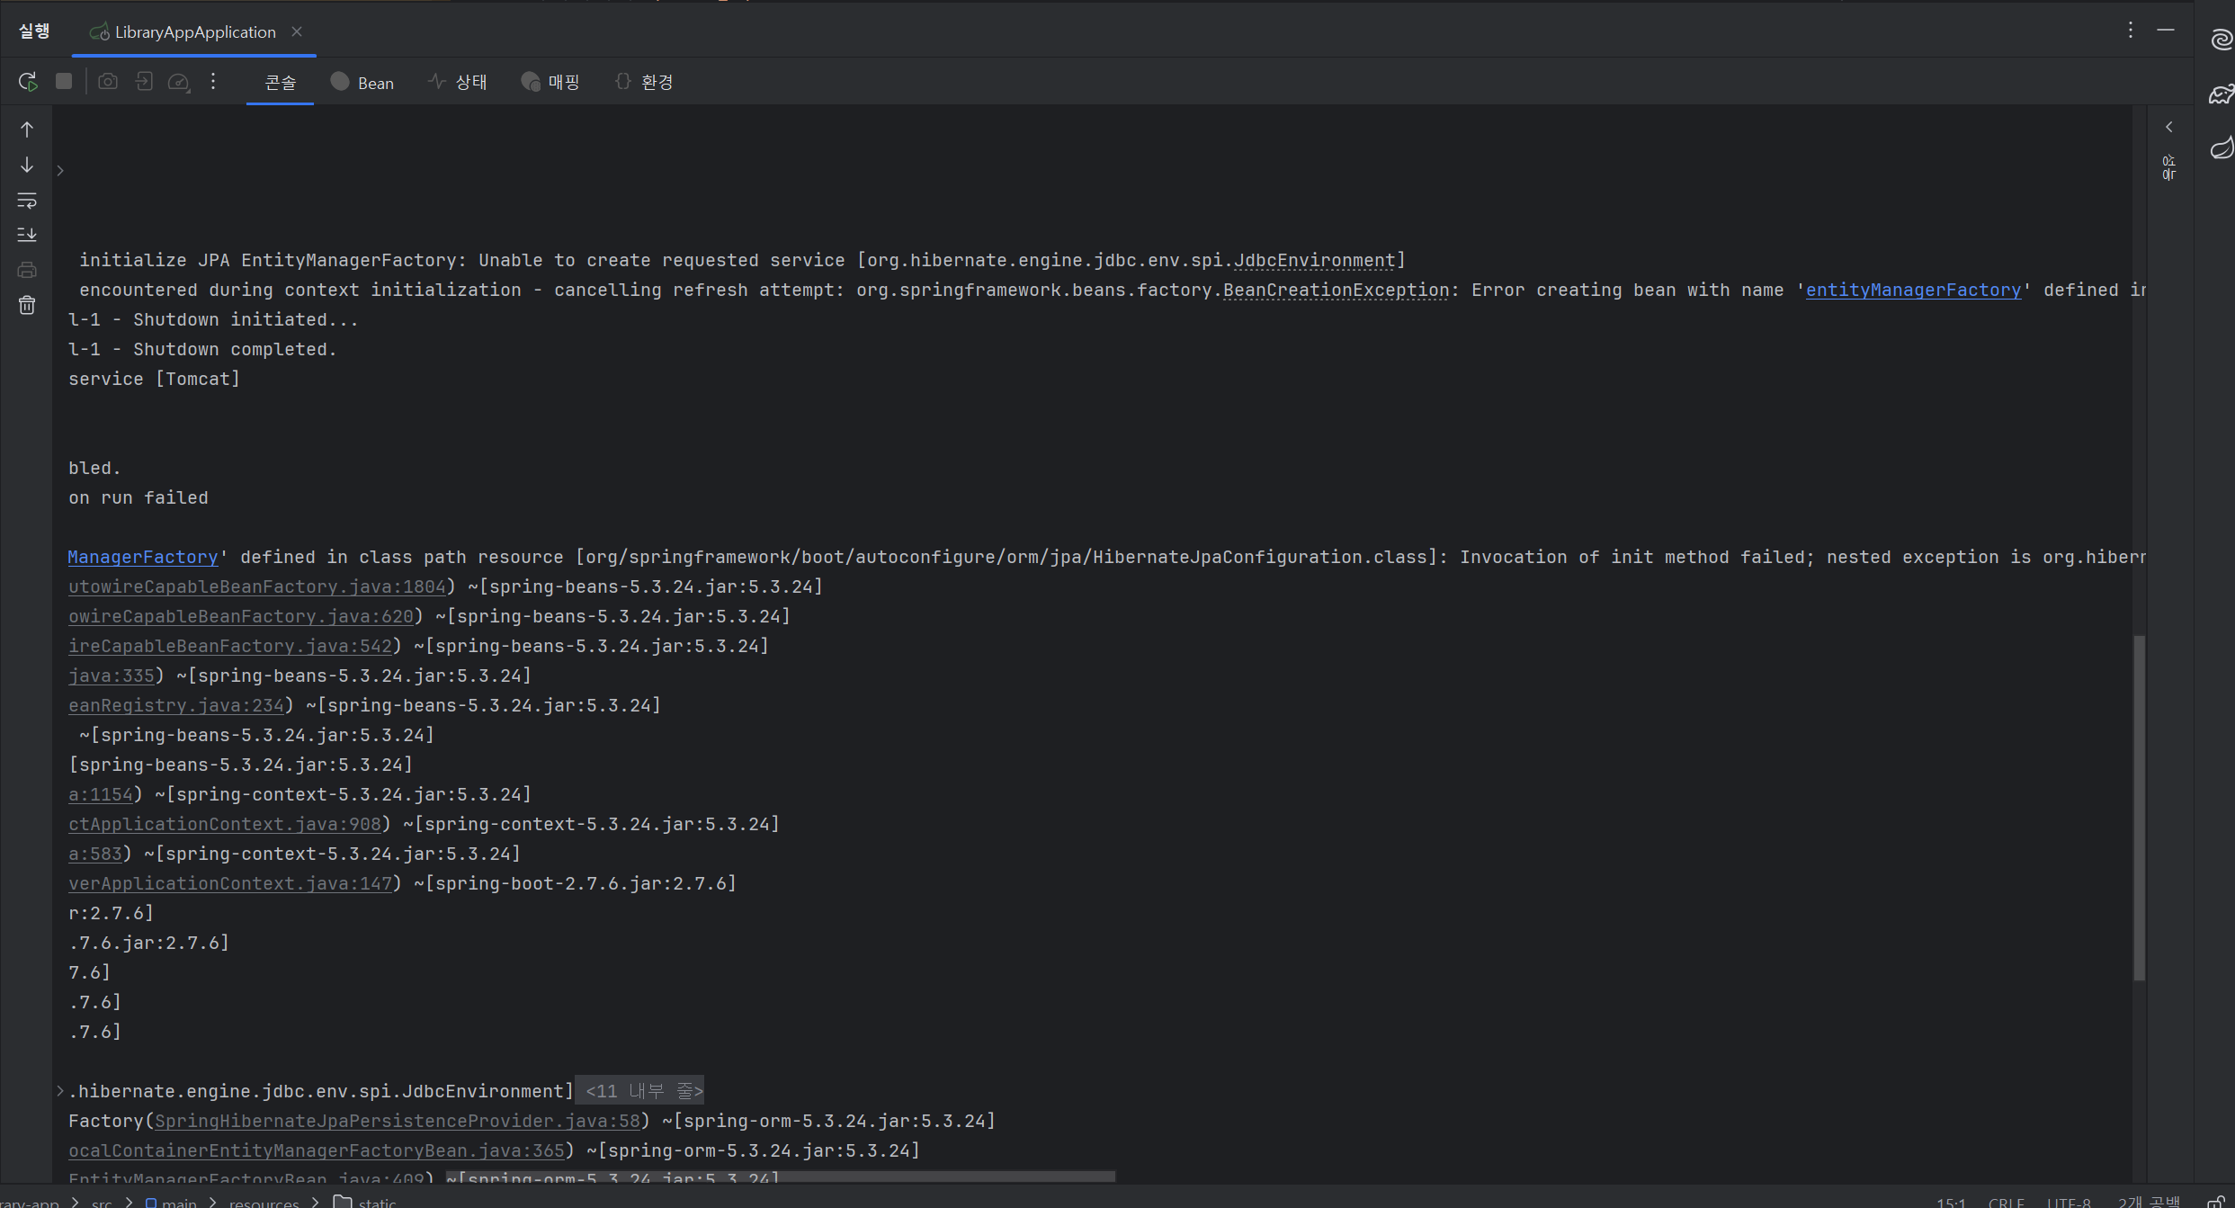The width and height of the screenshot is (2235, 1208).
Task: Jump up the stack trace with the up arrow
Action: [27, 130]
